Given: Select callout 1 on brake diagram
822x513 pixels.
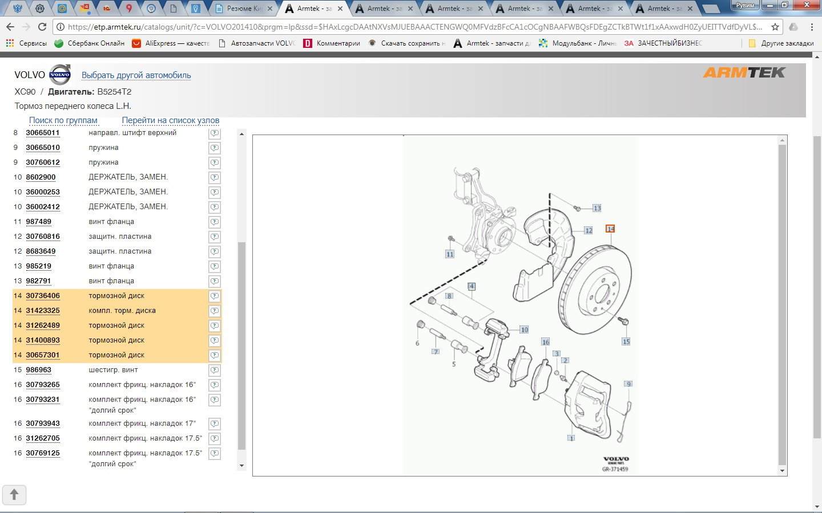Looking at the screenshot, I should pos(571,438).
